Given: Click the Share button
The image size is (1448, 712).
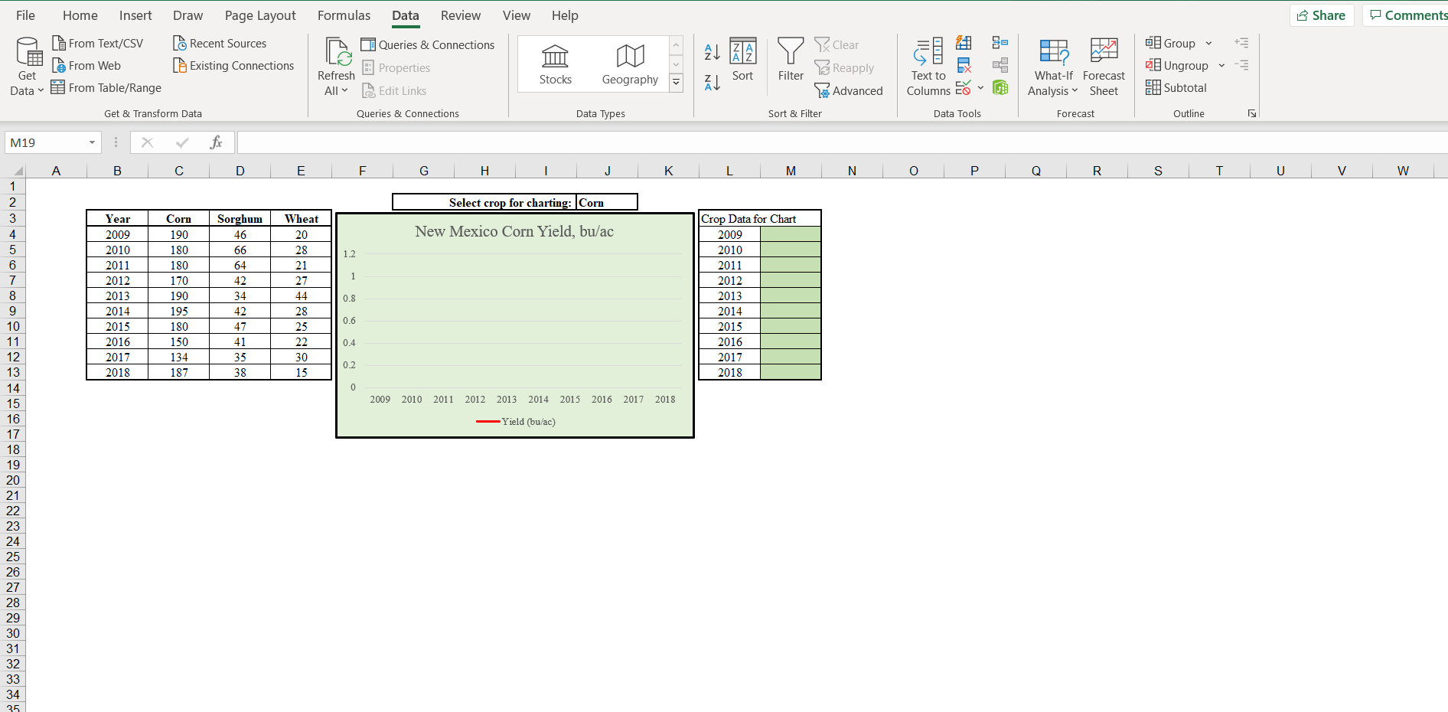Looking at the screenshot, I should (1322, 15).
